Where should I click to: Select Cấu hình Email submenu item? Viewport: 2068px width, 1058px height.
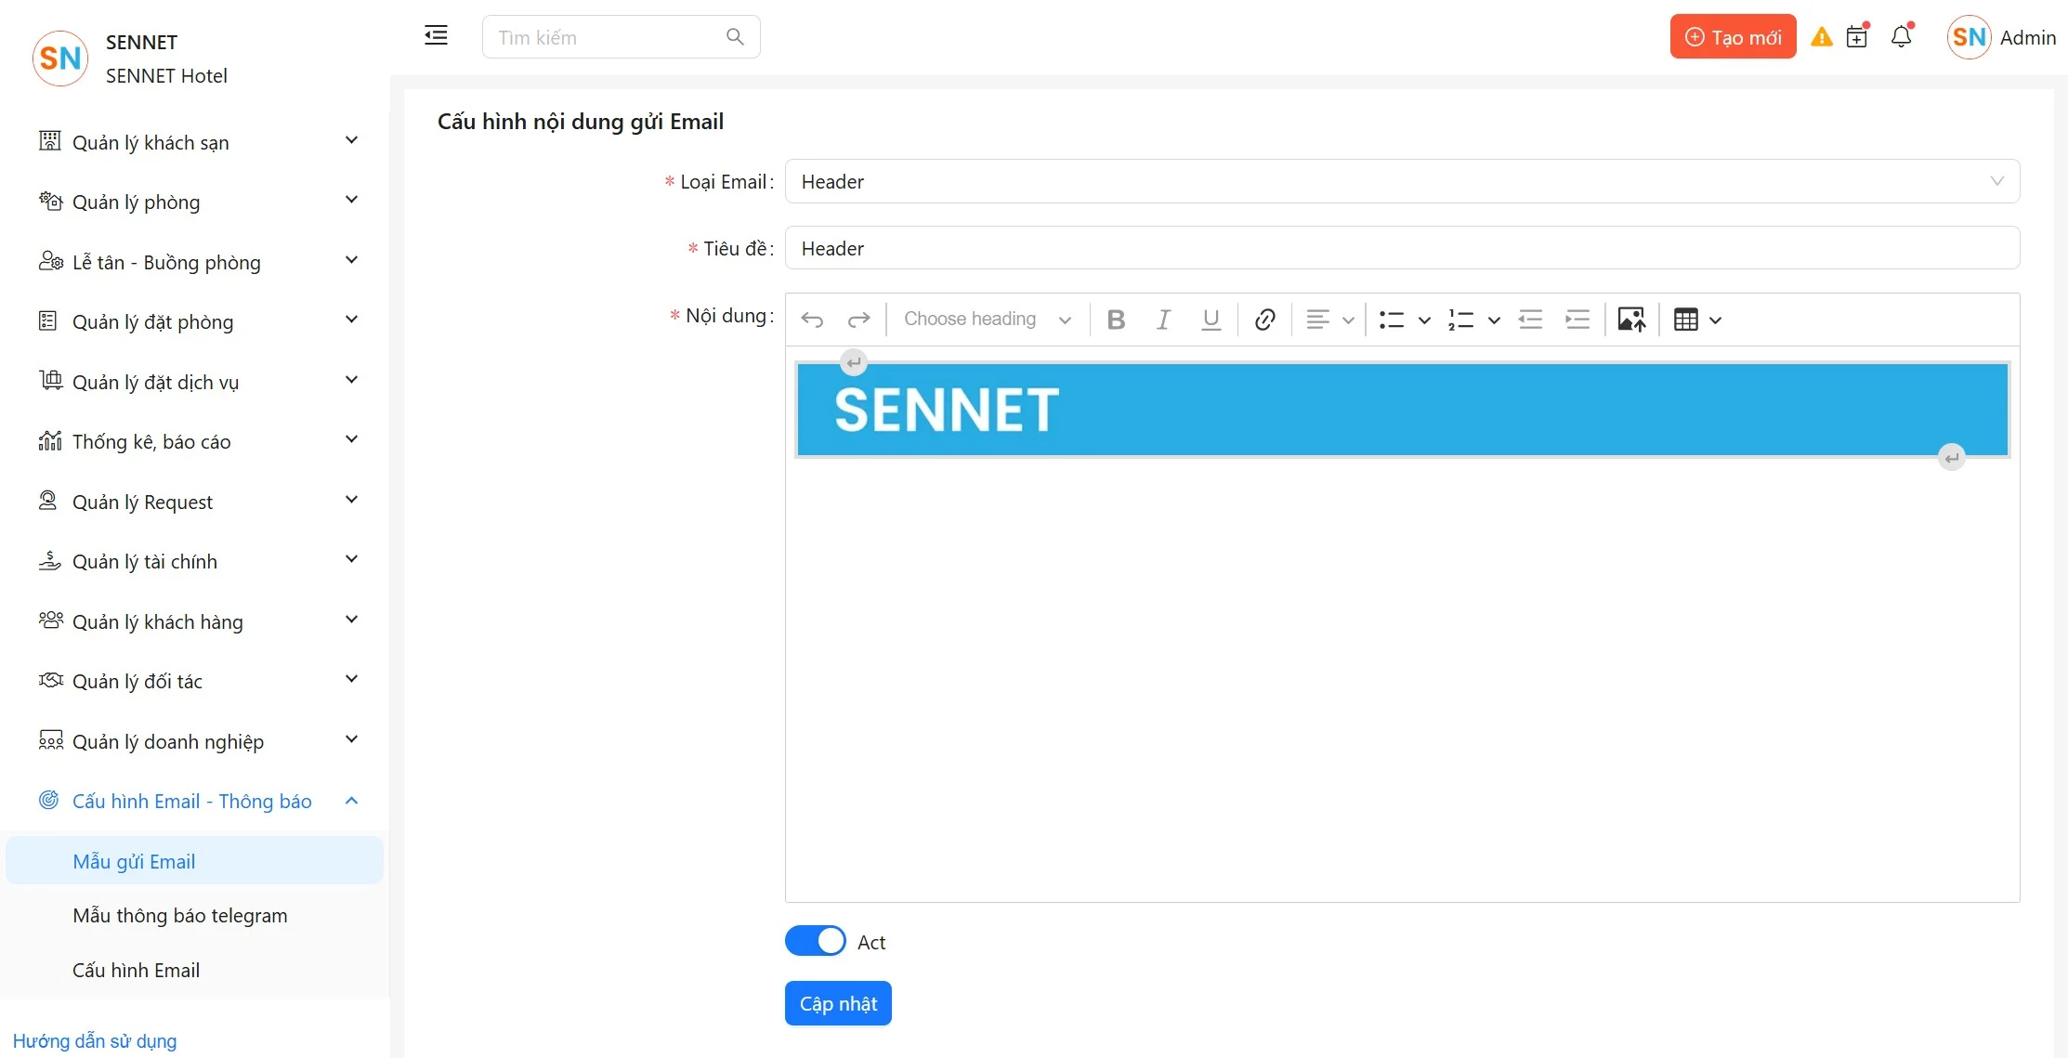[x=137, y=970]
